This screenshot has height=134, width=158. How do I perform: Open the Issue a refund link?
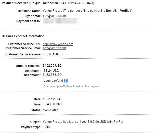pyautogui.click(x=53, y=81)
